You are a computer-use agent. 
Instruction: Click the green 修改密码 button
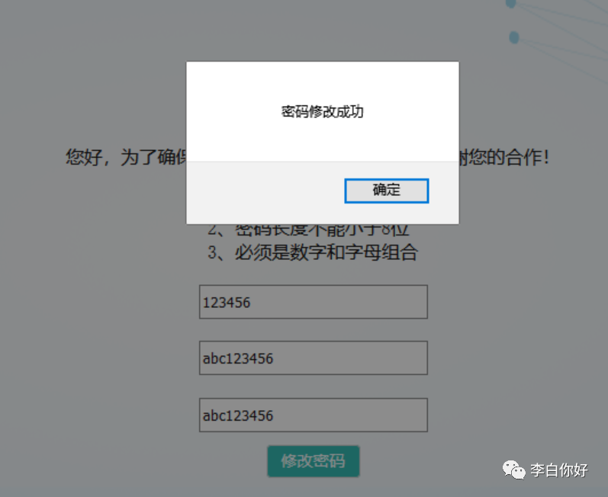coord(314,461)
